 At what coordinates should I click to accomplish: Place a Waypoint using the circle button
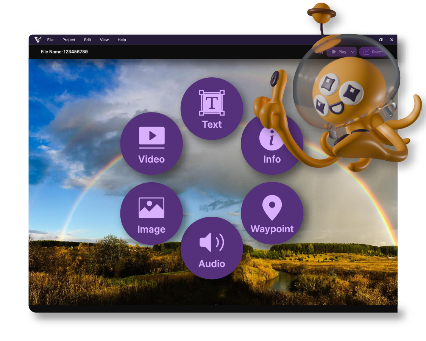pos(272,213)
